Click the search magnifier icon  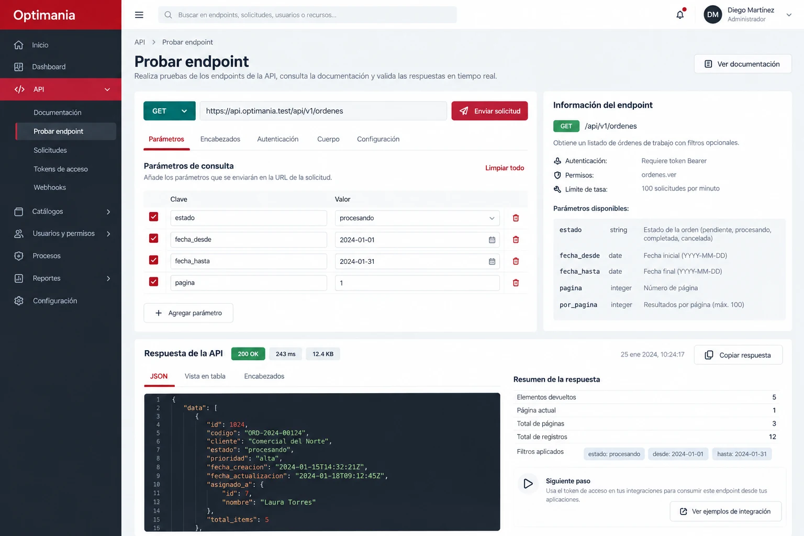pos(168,15)
